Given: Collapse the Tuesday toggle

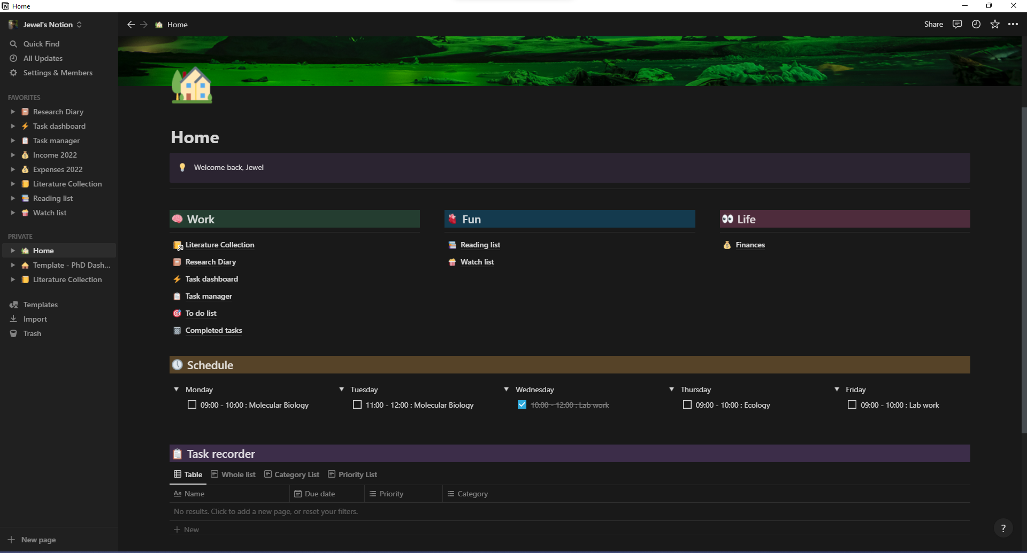Looking at the screenshot, I should [x=341, y=390].
